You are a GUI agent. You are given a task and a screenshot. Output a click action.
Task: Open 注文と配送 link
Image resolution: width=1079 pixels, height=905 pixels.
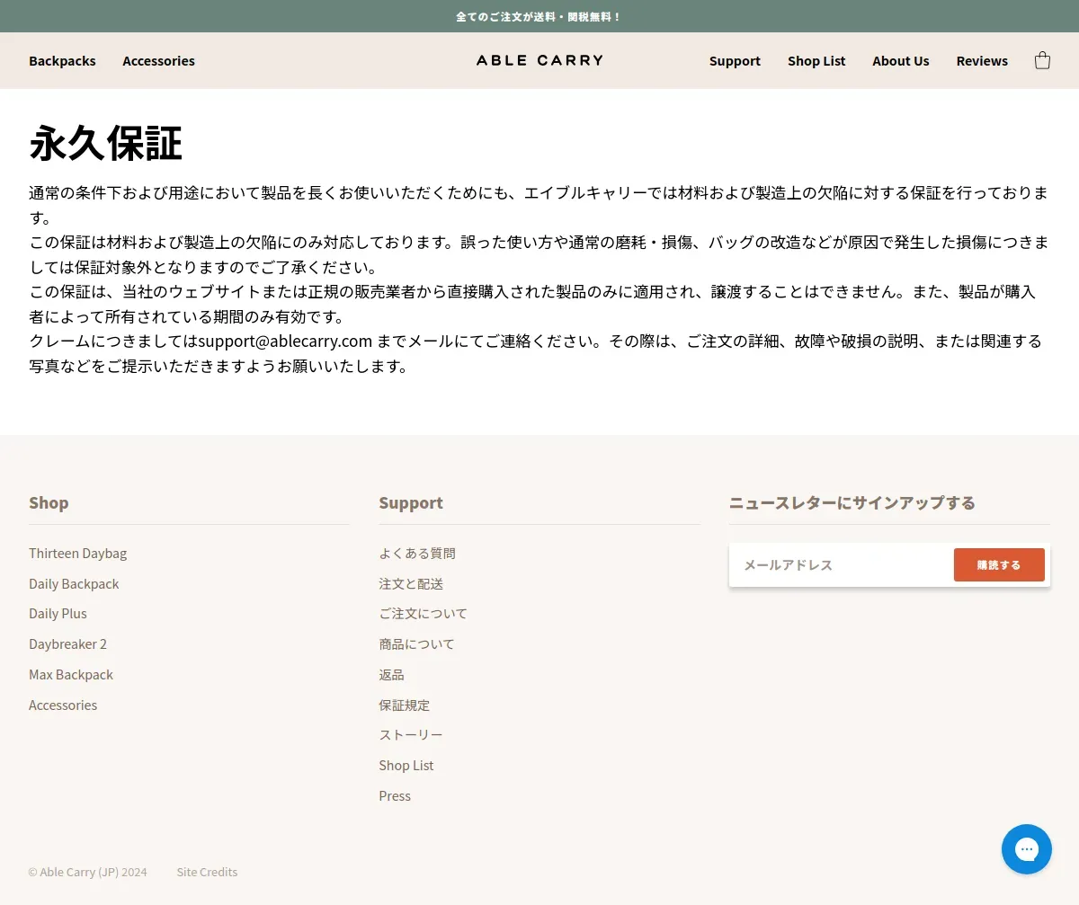411,584
